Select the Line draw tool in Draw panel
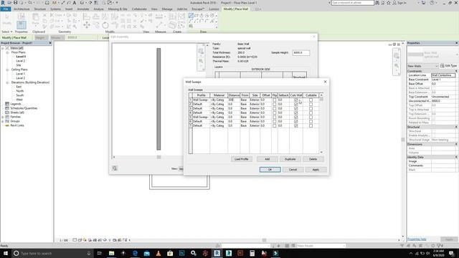 point(191,16)
